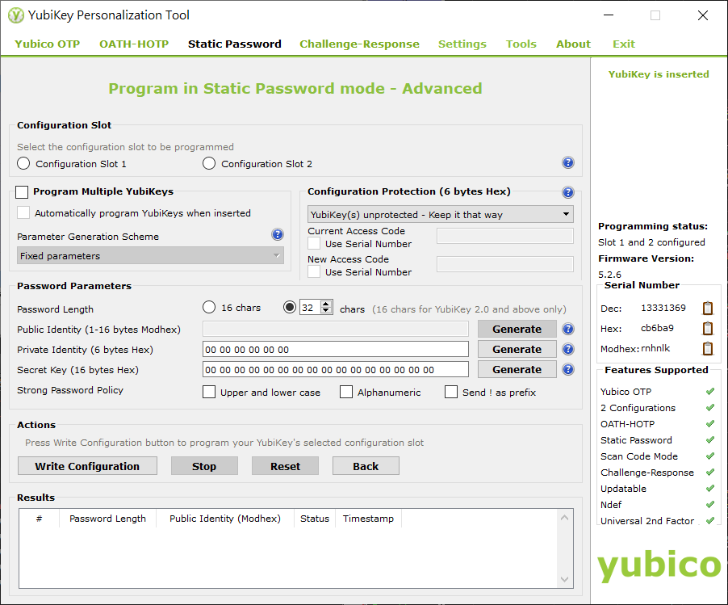The image size is (728, 605).
Task: Switch to OATH-HOTP tab
Action: (x=134, y=44)
